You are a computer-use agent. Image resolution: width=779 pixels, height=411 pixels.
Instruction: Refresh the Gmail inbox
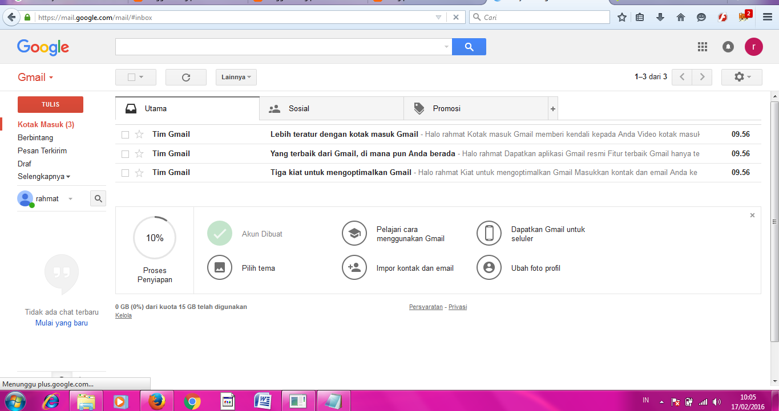[186, 77]
